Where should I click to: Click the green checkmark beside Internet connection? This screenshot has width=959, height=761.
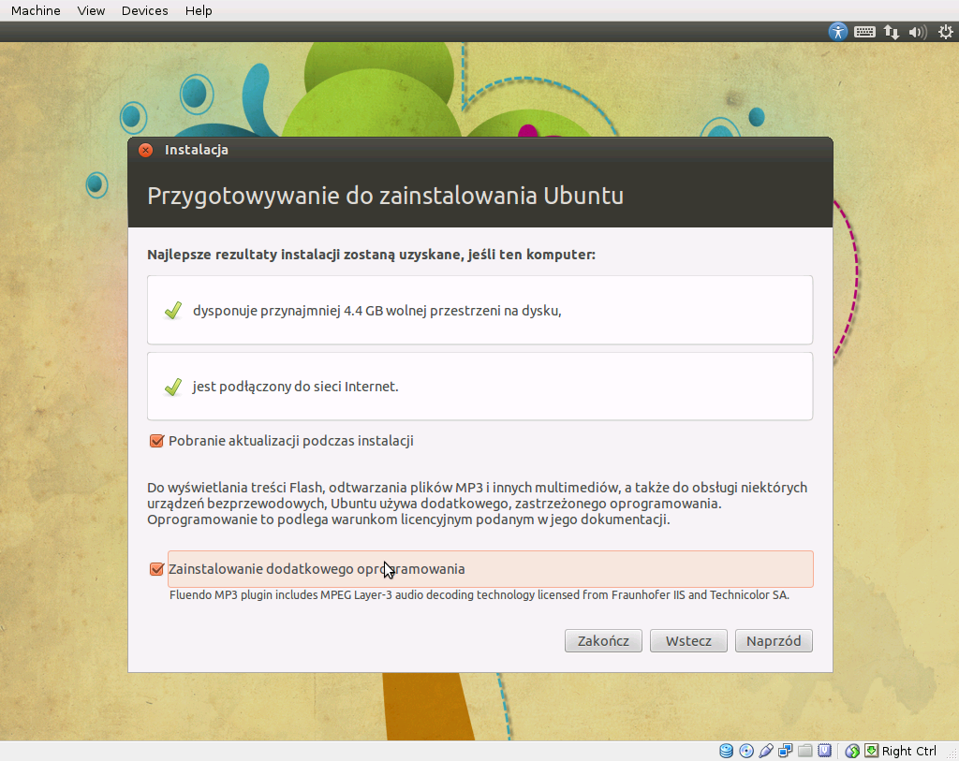coord(173,387)
